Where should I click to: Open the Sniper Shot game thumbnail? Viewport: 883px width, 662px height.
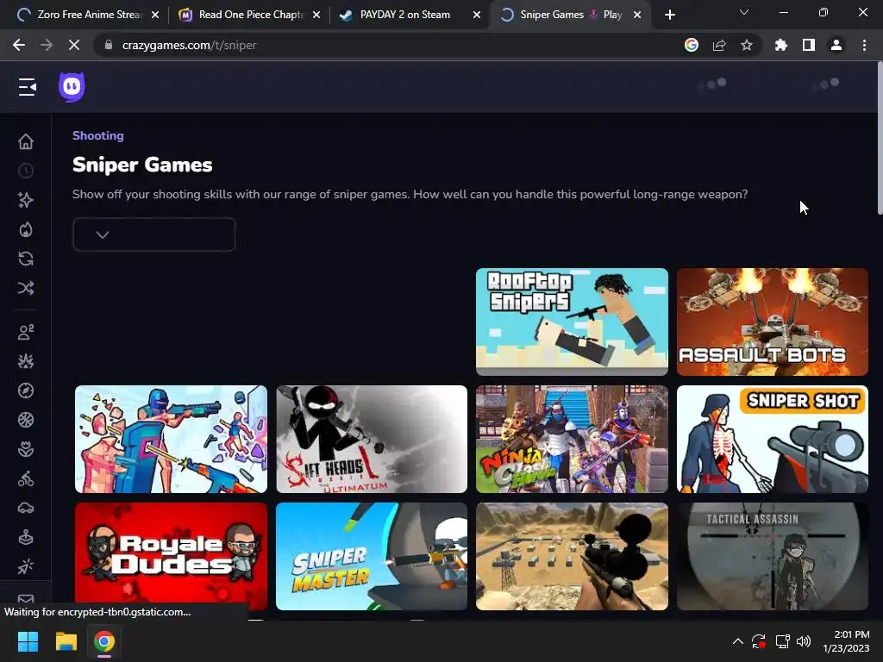[772, 439]
